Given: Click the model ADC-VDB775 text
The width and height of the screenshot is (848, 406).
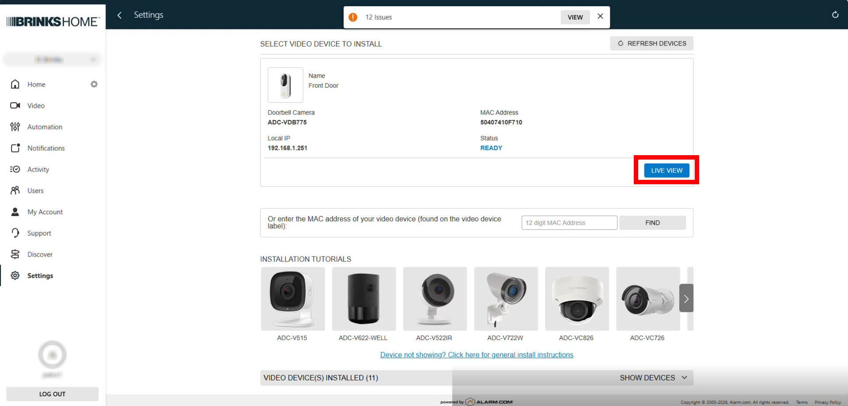Looking at the screenshot, I should [287, 123].
